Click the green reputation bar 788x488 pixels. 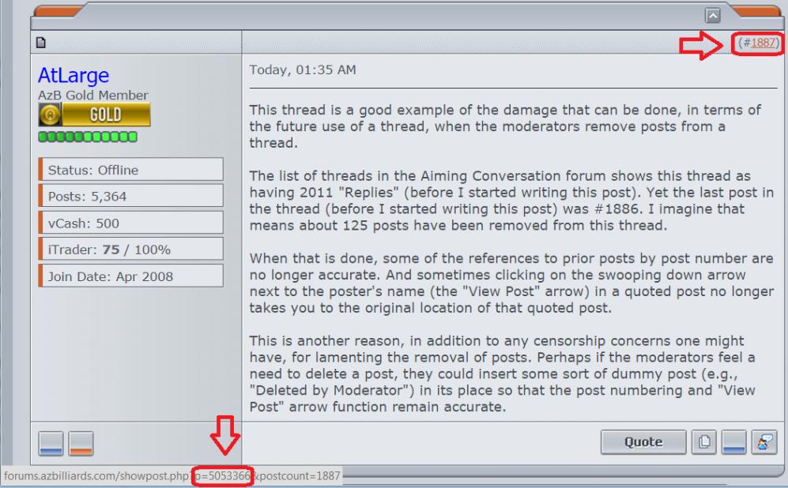point(88,137)
